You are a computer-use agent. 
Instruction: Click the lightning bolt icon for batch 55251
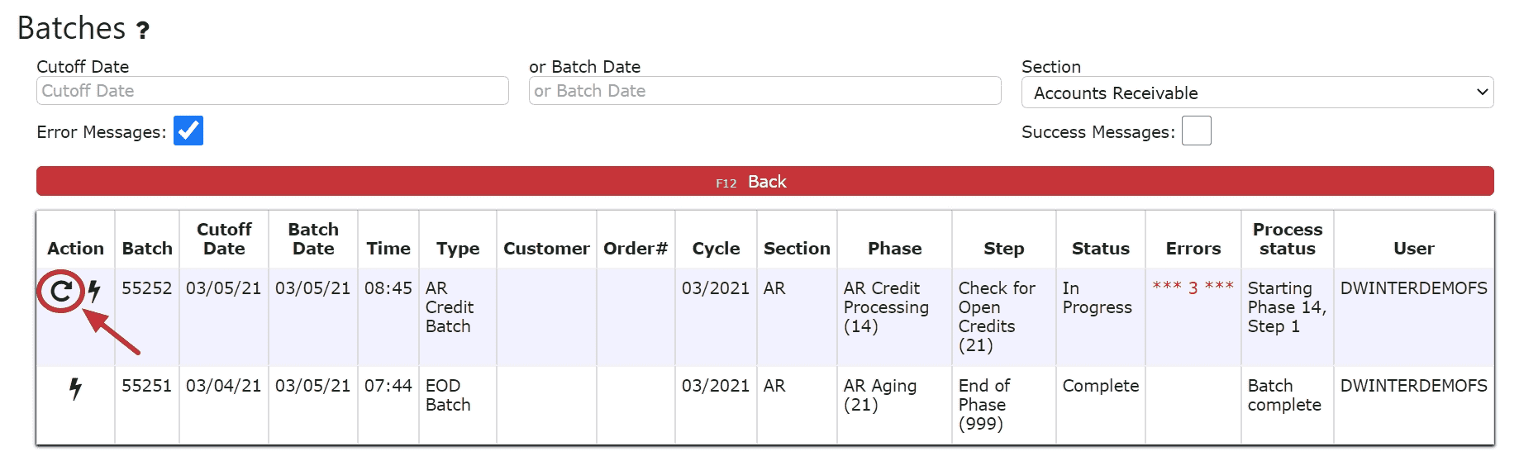75,388
